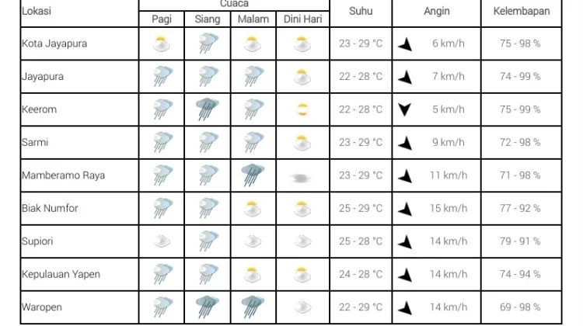Click the Suhu column header
The image size is (583, 326).
[361, 11]
